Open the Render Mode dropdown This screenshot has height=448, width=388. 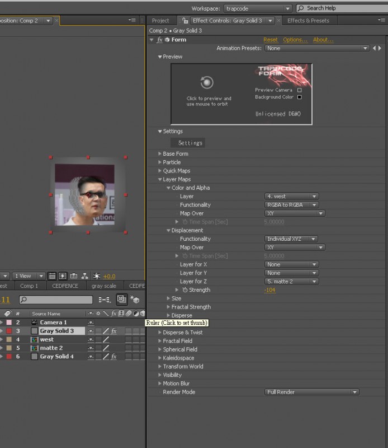coord(311,392)
